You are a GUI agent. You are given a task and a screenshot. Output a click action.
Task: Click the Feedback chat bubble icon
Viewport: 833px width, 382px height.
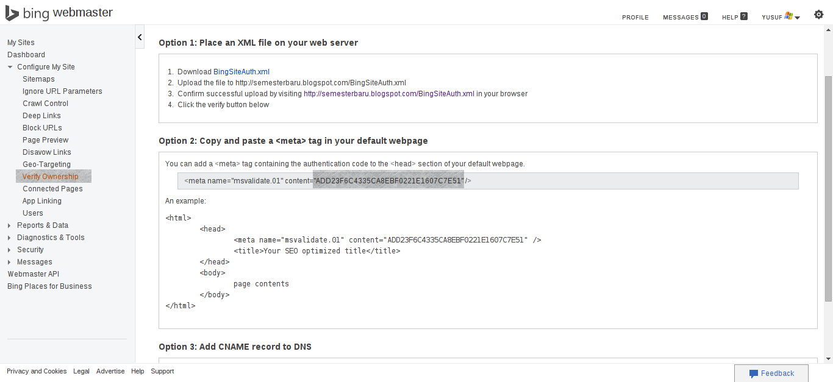(x=754, y=373)
